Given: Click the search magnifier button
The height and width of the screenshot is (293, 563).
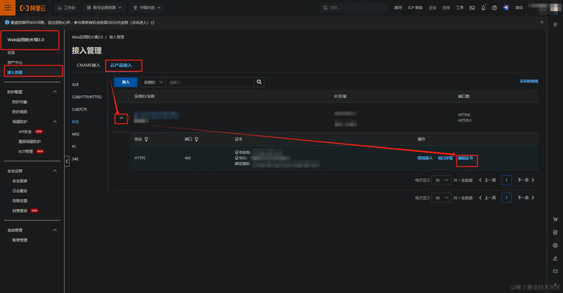Looking at the screenshot, I should (x=259, y=82).
